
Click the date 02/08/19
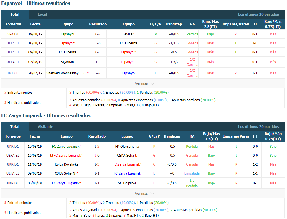point(35,62)
